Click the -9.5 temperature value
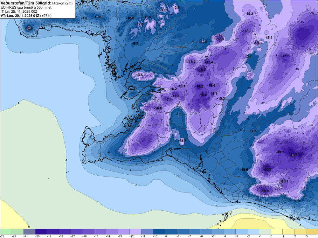 135,43
